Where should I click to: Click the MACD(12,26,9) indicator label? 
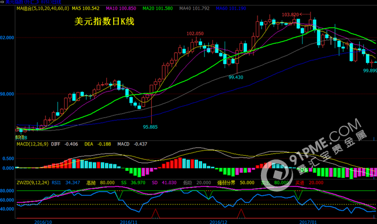pos(32,144)
